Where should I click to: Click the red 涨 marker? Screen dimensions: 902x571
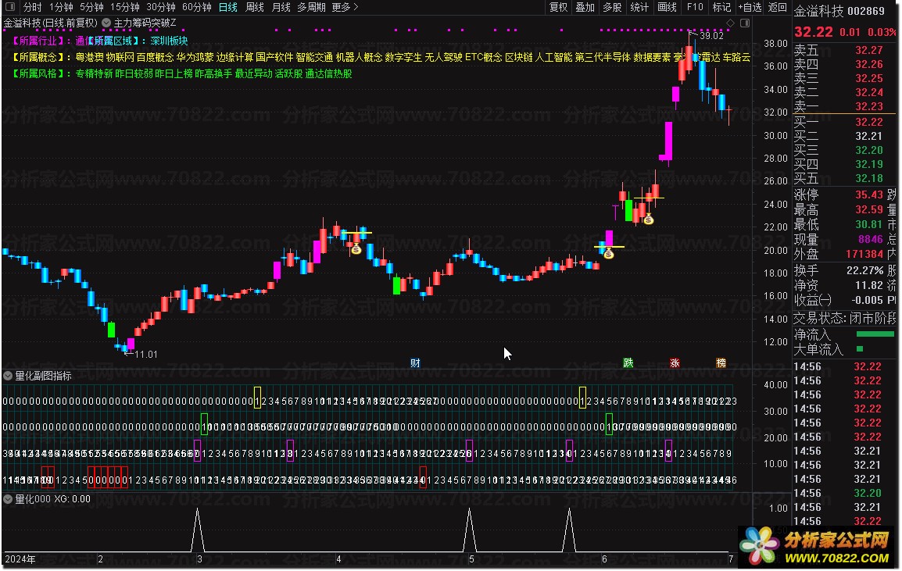675,363
